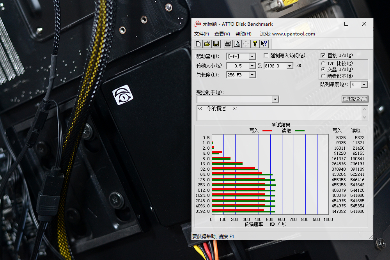Expand the 8192.0 maximum transfer size dropdown

pyautogui.click(x=289, y=66)
